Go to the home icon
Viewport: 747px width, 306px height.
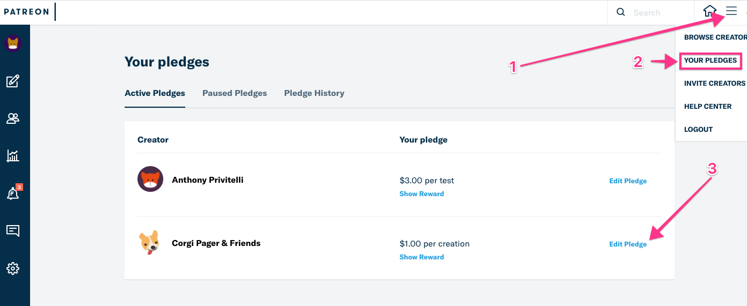click(710, 11)
